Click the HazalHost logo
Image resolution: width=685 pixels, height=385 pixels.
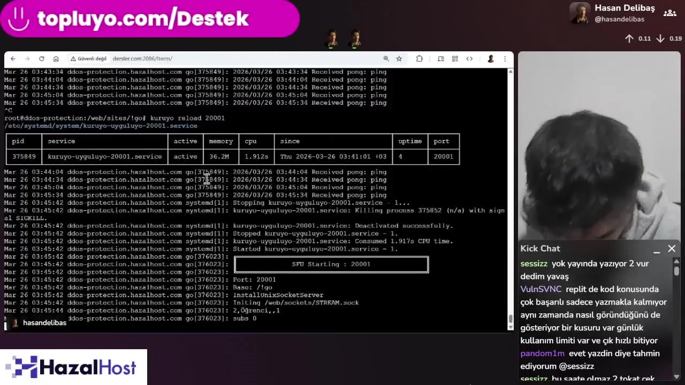pyautogui.click(x=73, y=367)
